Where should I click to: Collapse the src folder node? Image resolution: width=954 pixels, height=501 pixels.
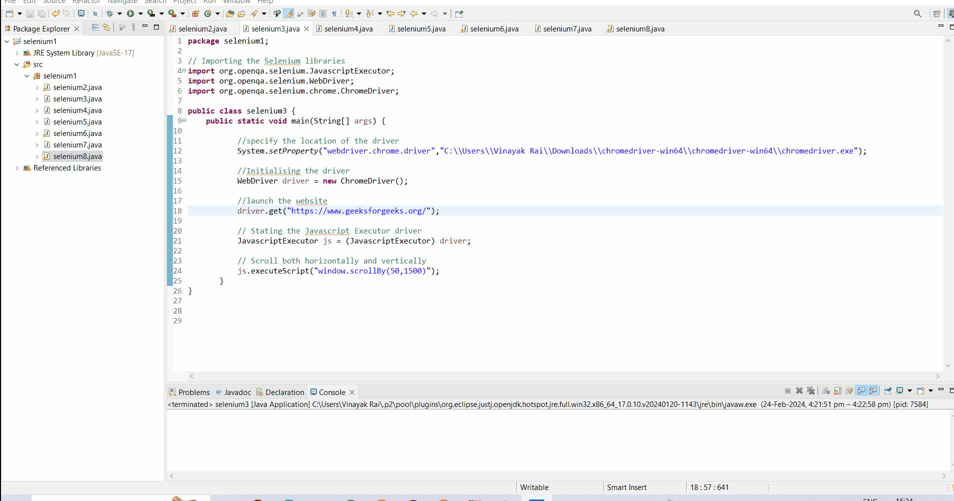(x=17, y=64)
